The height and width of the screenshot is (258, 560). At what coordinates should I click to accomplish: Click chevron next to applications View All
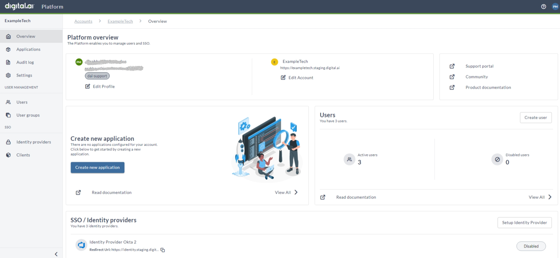[x=296, y=192]
